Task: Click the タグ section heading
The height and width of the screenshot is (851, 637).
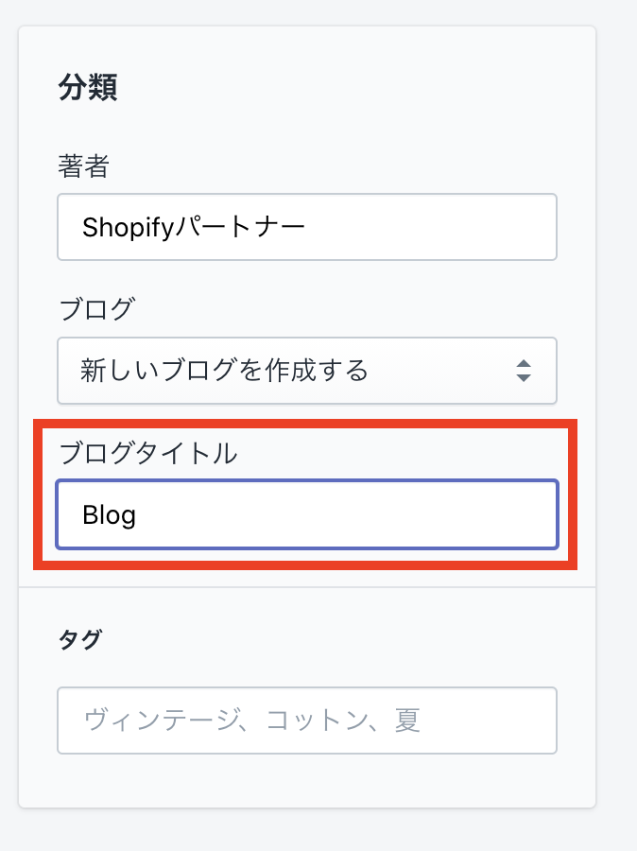Action: coord(80,639)
